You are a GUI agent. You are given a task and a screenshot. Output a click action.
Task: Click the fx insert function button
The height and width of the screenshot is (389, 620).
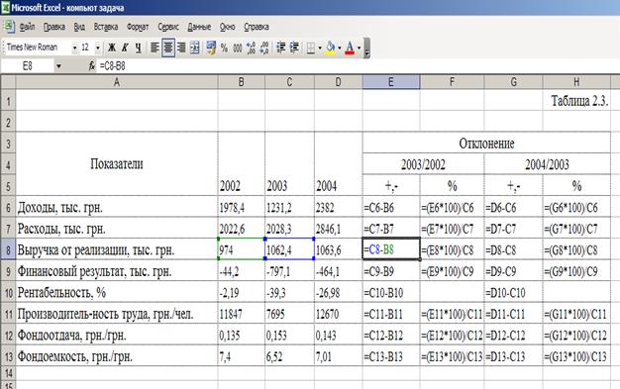[91, 66]
